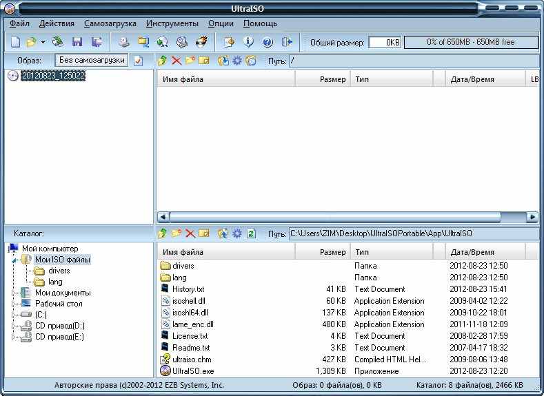Expand the 'Мои документы' tree node
Image resolution: width=544 pixels, height=396 pixels.
[14, 293]
